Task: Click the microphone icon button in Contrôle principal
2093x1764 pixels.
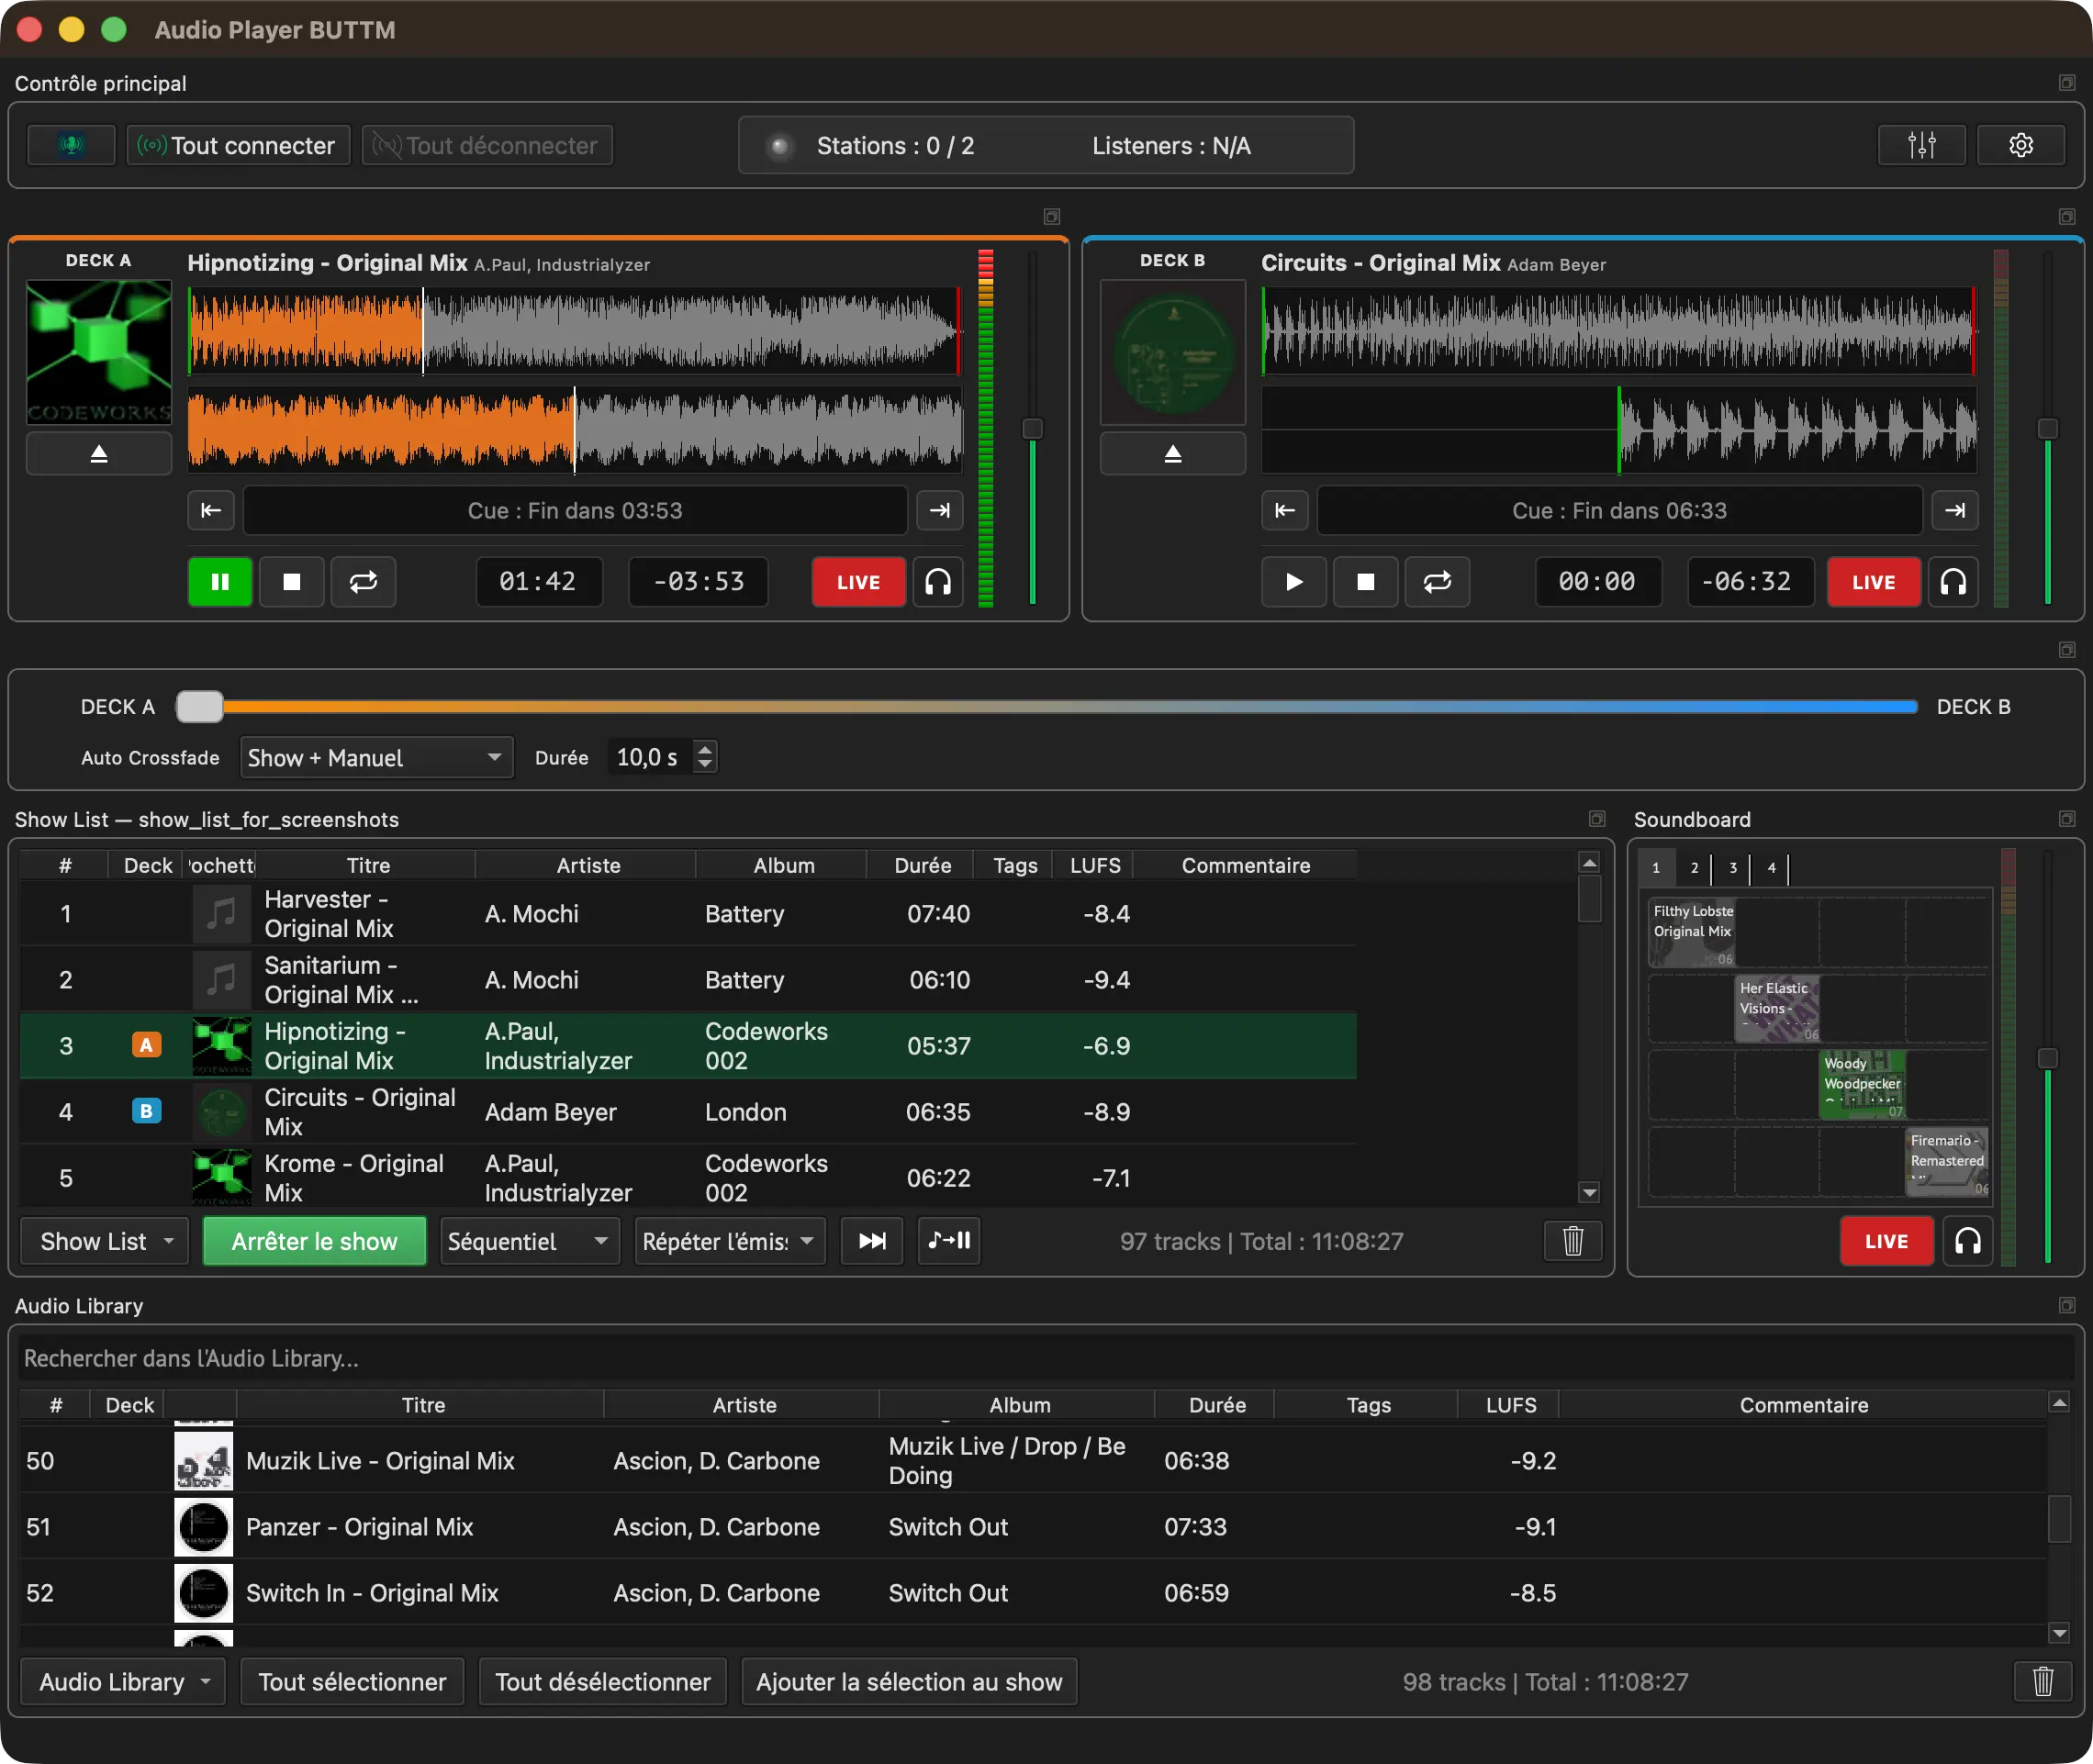Action: pyautogui.click(x=71, y=145)
